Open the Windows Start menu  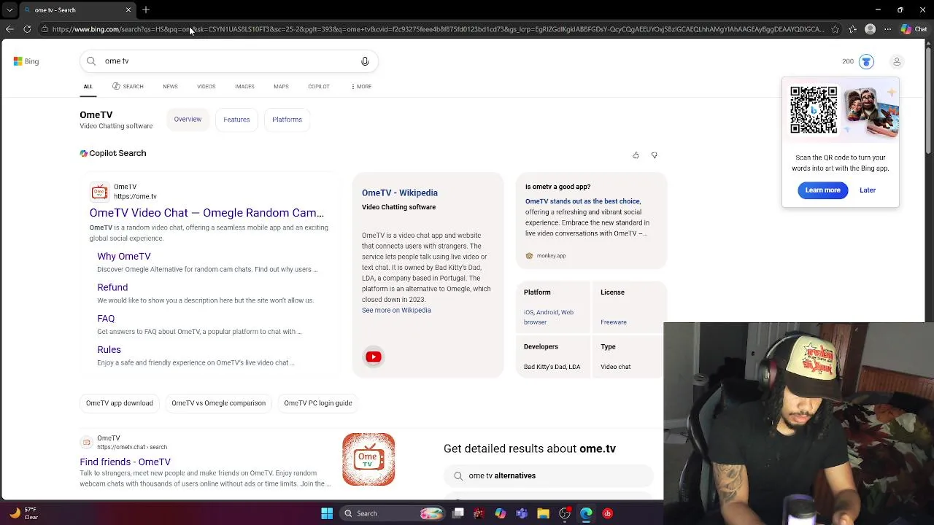(327, 513)
